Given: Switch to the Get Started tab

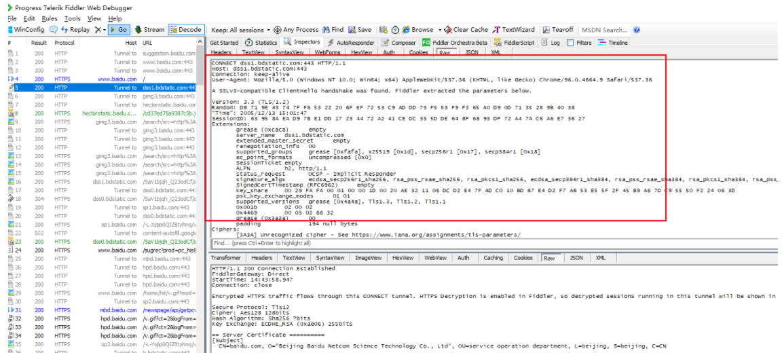Looking at the screenshot, I should tap(224, 43).
